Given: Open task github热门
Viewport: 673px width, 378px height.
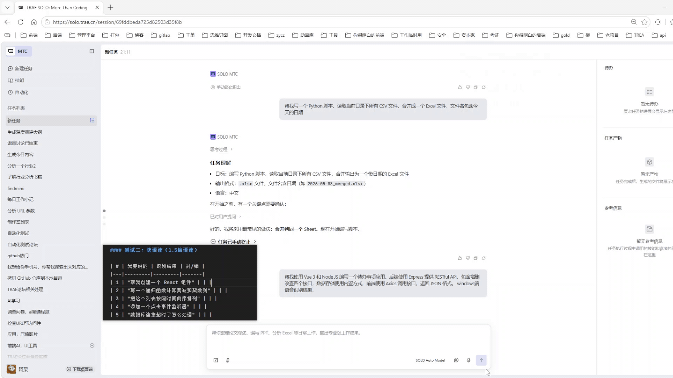Looking at the screenshot, I should click(x=18, y=256).
